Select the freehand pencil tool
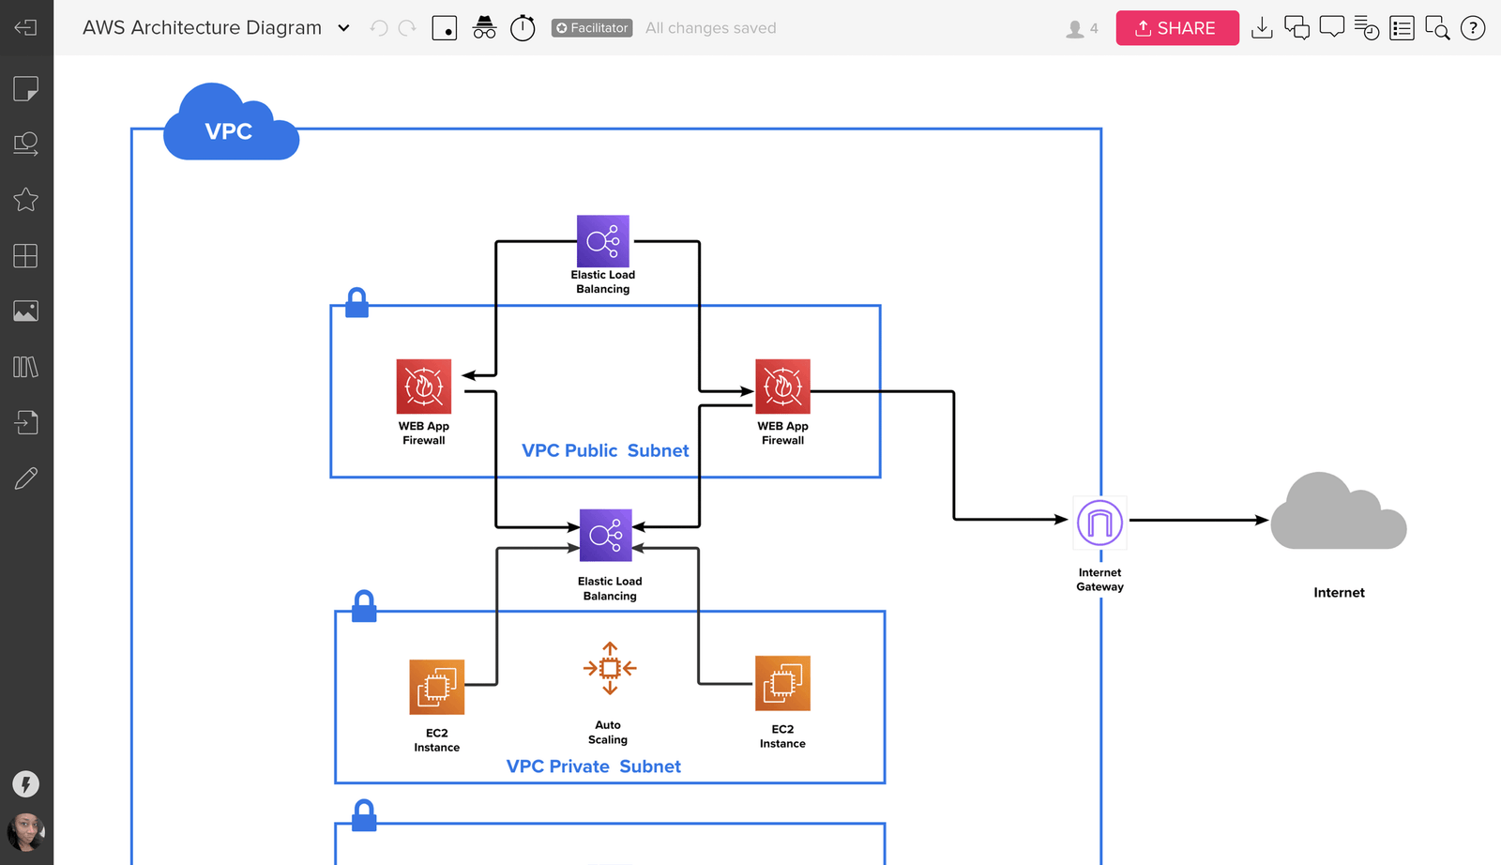The image size is (1501, 865). coord(26,478)
